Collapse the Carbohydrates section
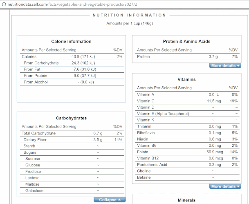Viewport: 249px width, 204px height. click(x=110, y=200)
